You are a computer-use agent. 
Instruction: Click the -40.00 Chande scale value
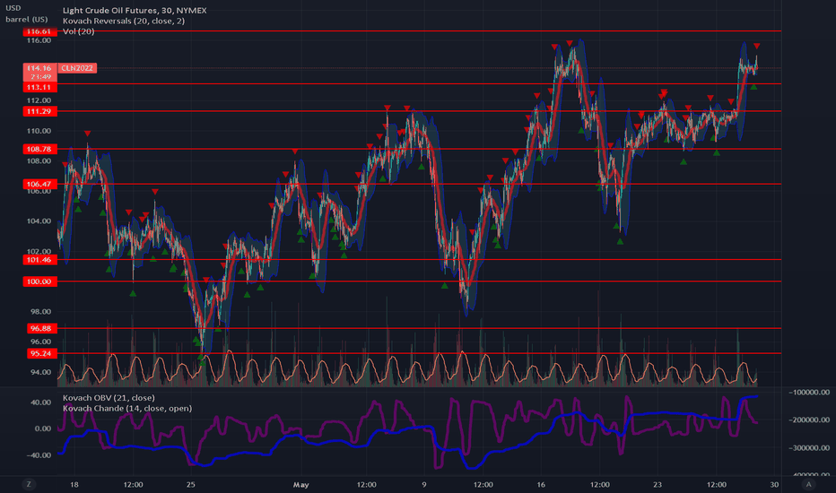click(39, 455)
